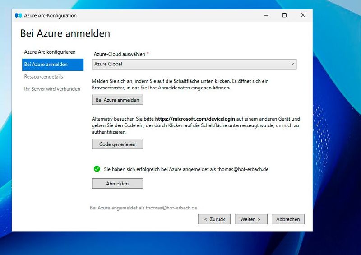361x255 pixels.
Task: Close the Azure Arc-Konfiguration window
Action: click(303, 15)
